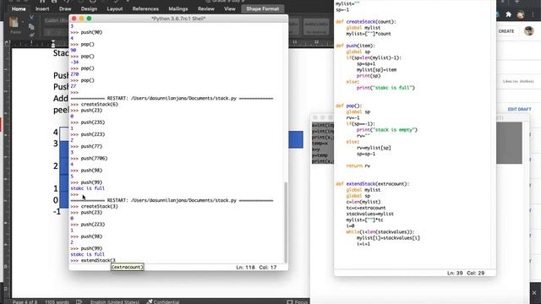Screen dimensions: 541x304
Task: Select the No Spacing style in Word gallery
Action: (x=316, y=27)
